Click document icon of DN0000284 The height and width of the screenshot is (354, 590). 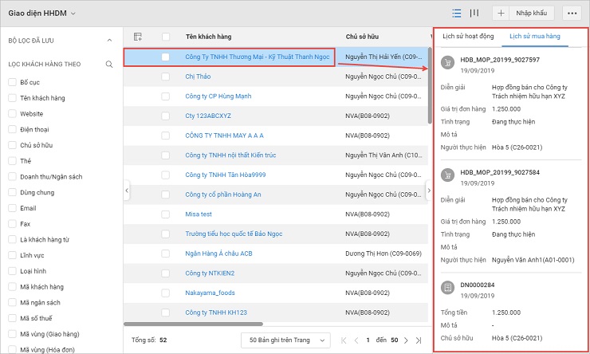[448, 288]
